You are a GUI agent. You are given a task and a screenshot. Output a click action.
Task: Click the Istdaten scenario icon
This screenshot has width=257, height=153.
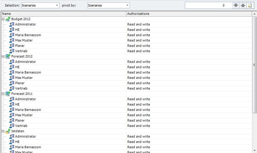click(7, 131)
